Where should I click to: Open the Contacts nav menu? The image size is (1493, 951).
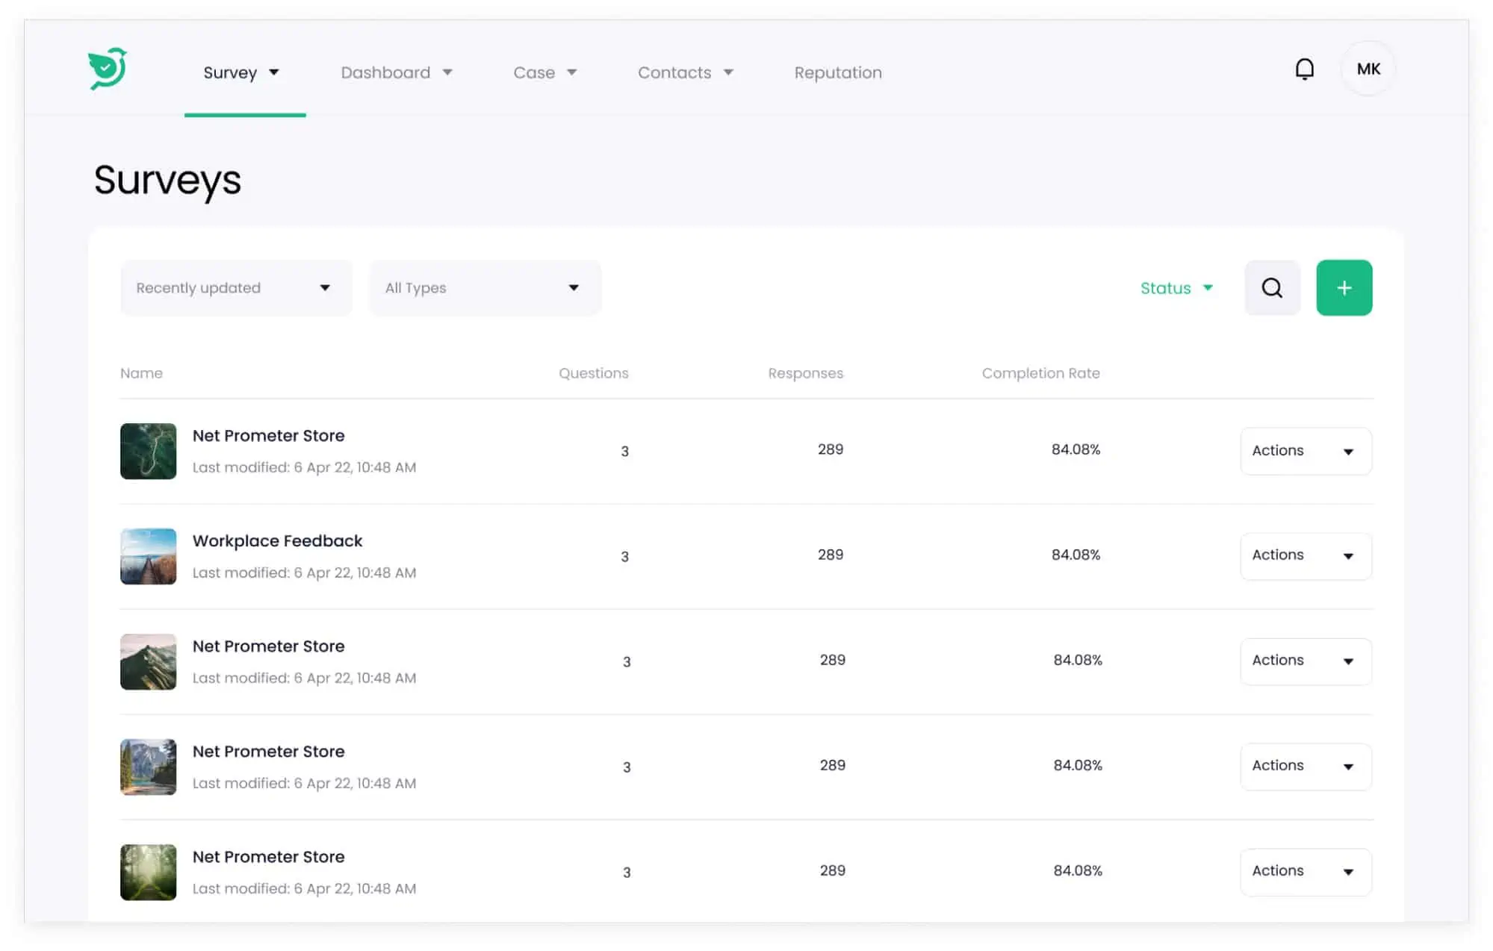[x=684, y=72]
